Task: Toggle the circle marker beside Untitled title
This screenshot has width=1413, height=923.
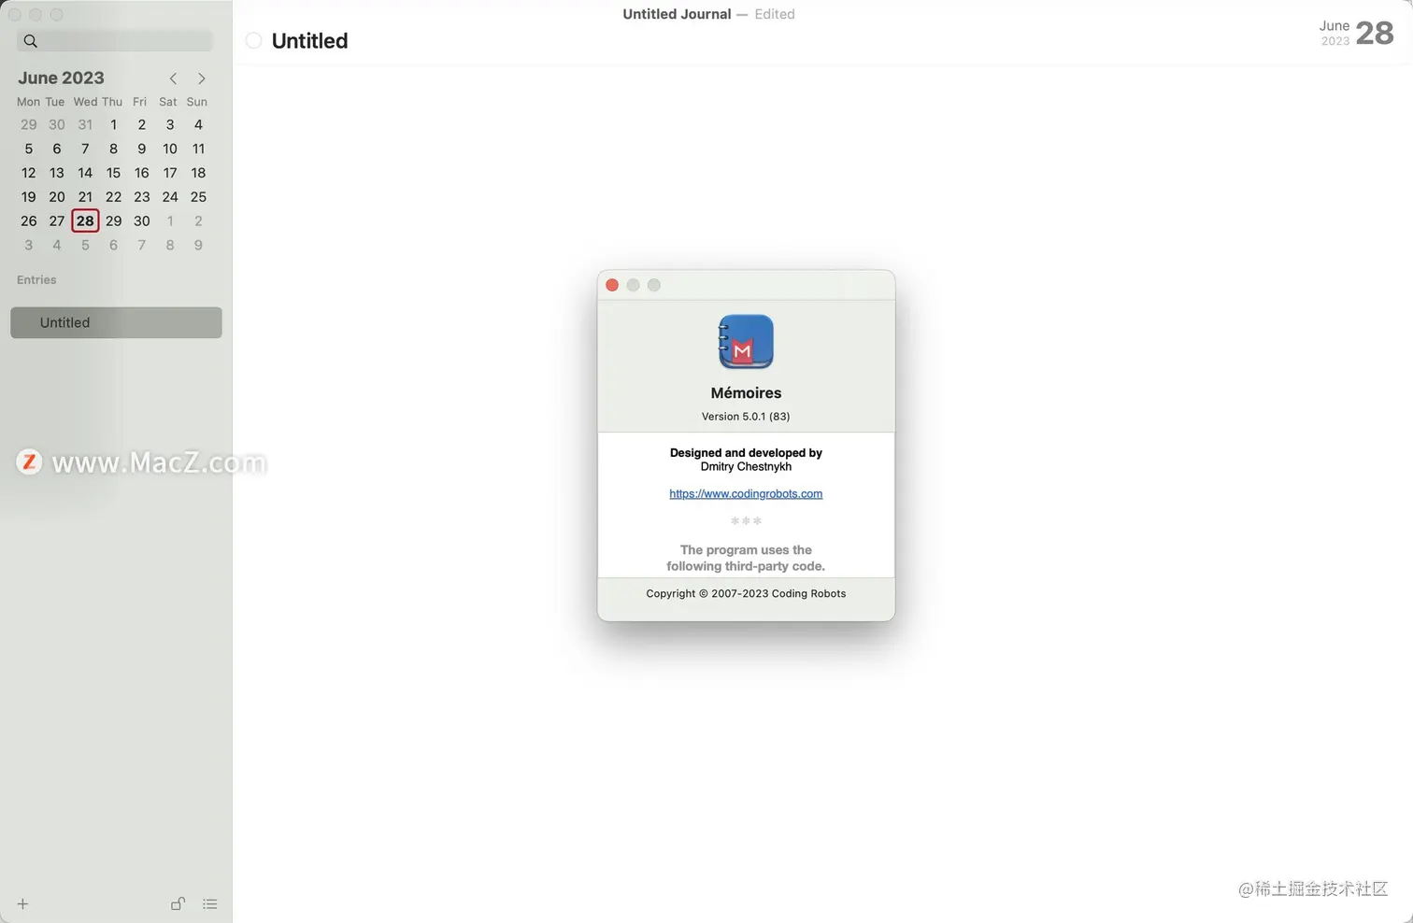Action: pyautogui.click(x=253, y=40)
